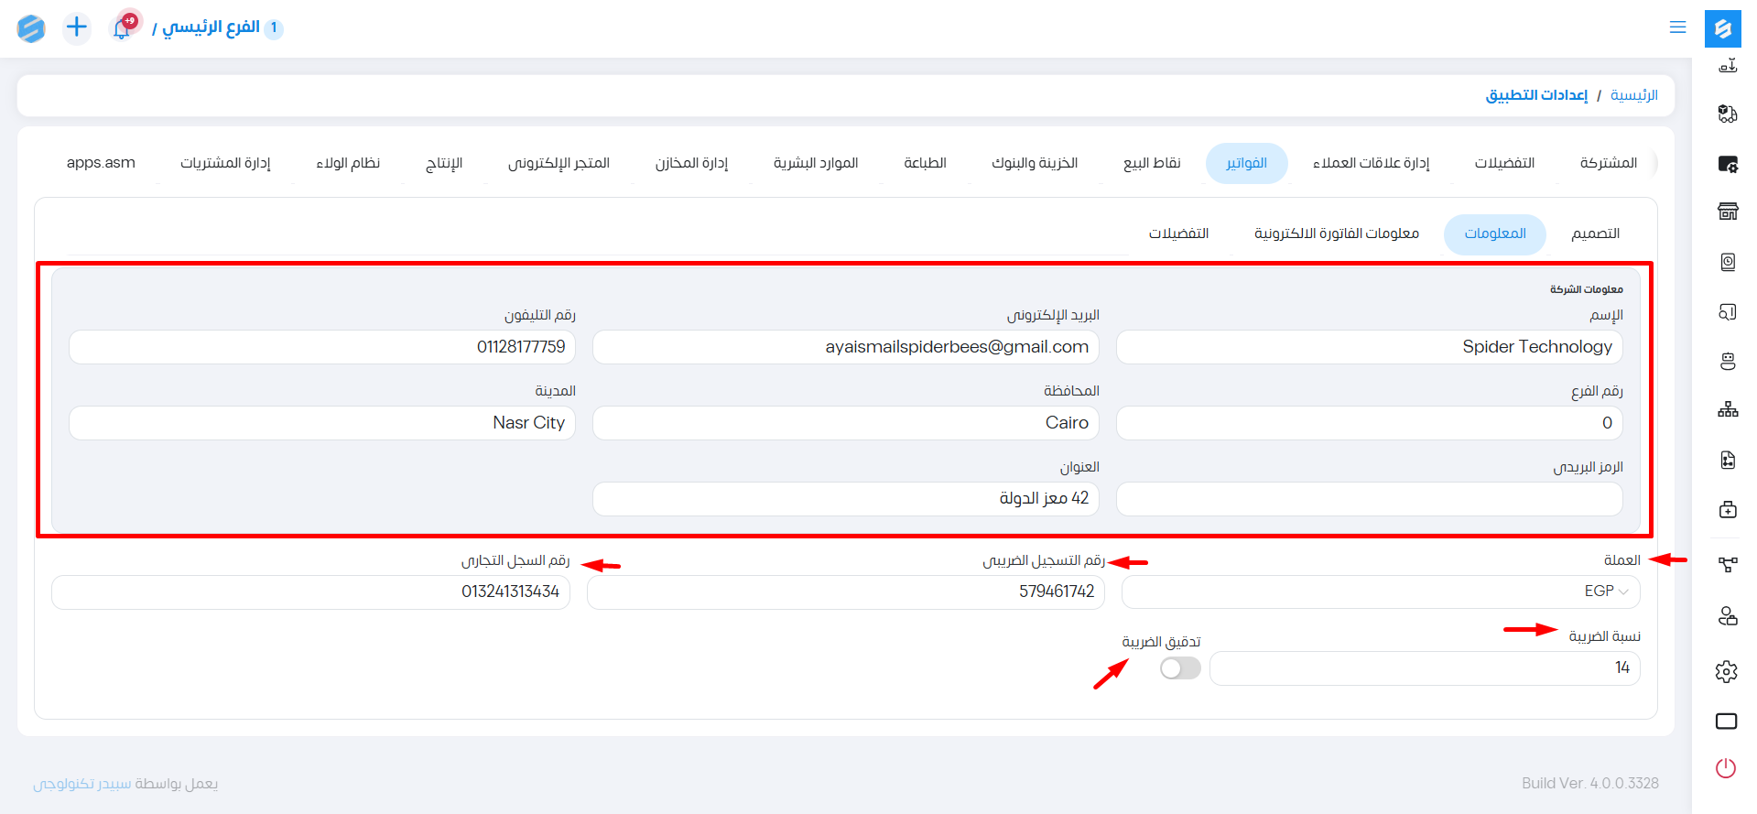This screenshot has width=1757, height=814.
Task: Click the empty postal code field
Action: [1369, 499]
